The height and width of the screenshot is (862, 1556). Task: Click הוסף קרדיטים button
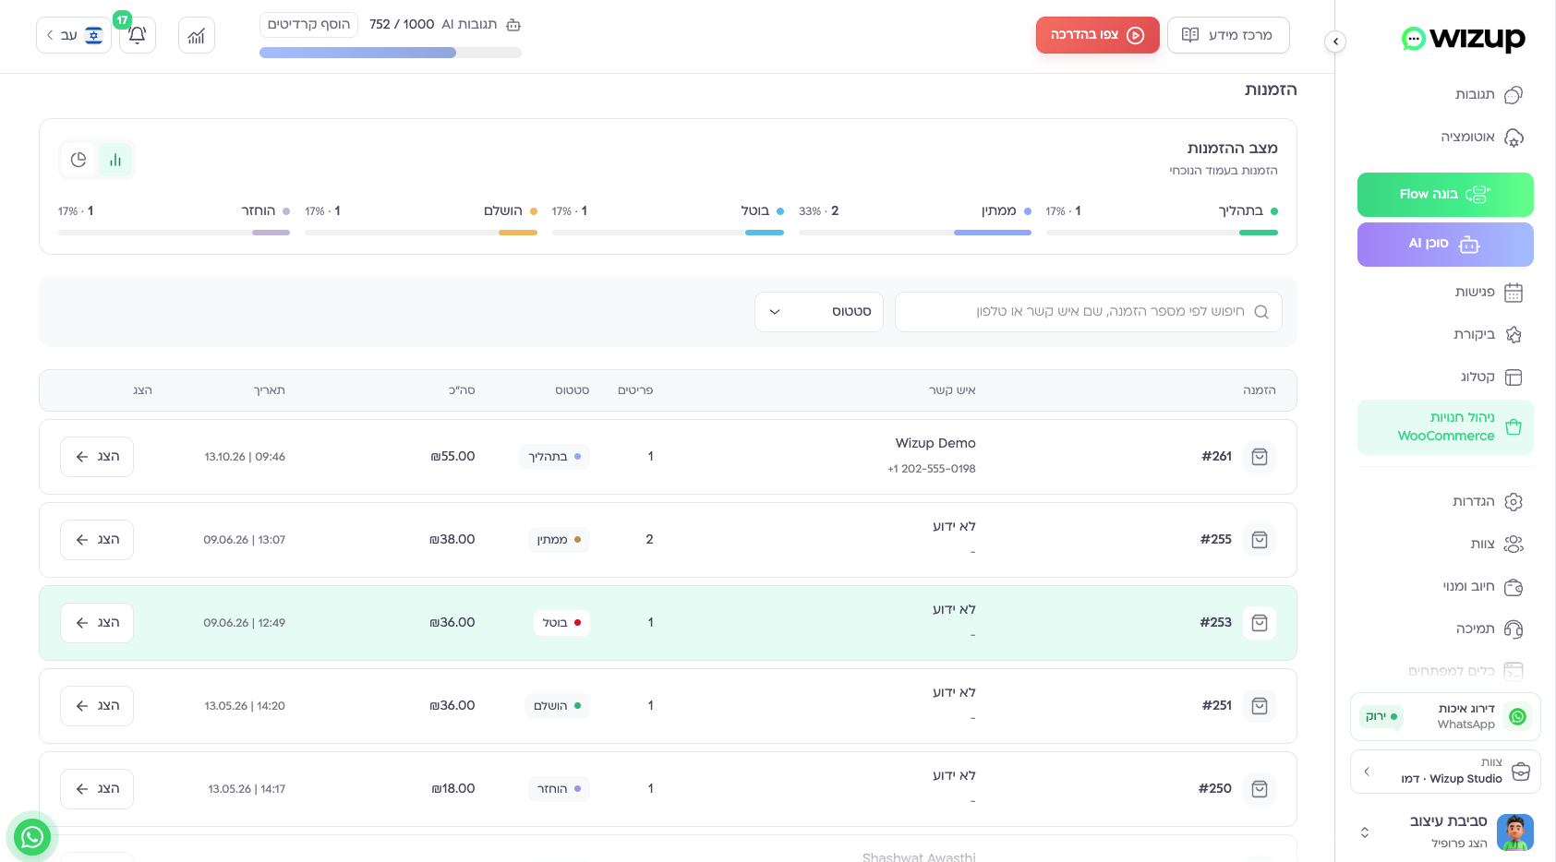[x=309, y=24]
